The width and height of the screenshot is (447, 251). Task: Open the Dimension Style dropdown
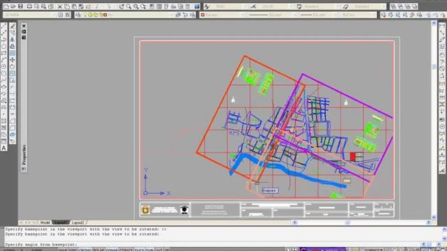276,6
